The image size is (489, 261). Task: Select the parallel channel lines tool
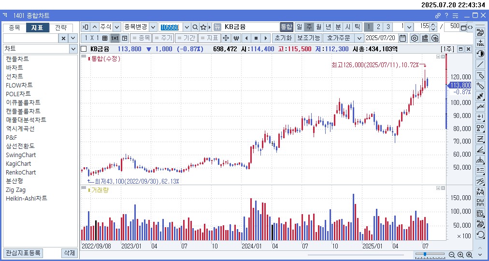[480, 182]
